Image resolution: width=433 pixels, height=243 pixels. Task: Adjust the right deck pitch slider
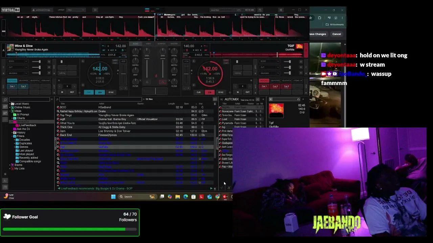point(186,74)
